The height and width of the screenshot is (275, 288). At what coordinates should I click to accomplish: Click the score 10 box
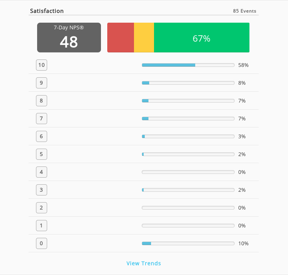point(42,65)
